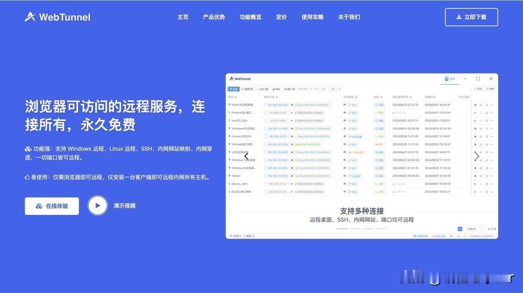523x293 pixels.
Task: Open the share icon on KylinV10远程桌面 row
Action: coord(481,104)
